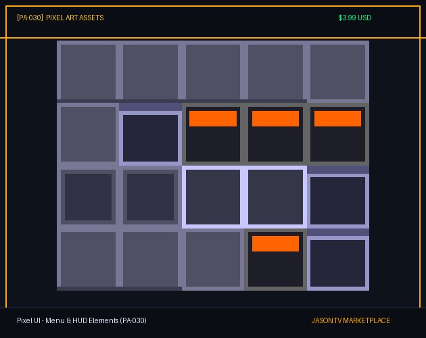Visit the Jason TV Marketplace link

pyautogui.click(x=350, y=320)
